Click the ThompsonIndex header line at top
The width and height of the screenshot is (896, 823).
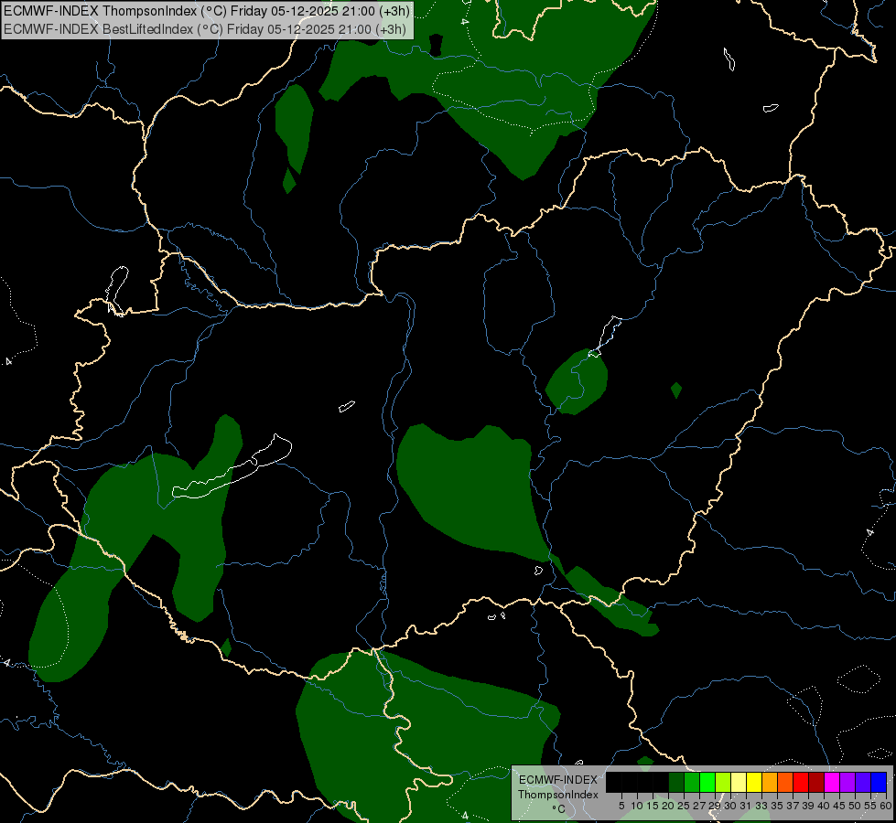[x=205, y=10]
